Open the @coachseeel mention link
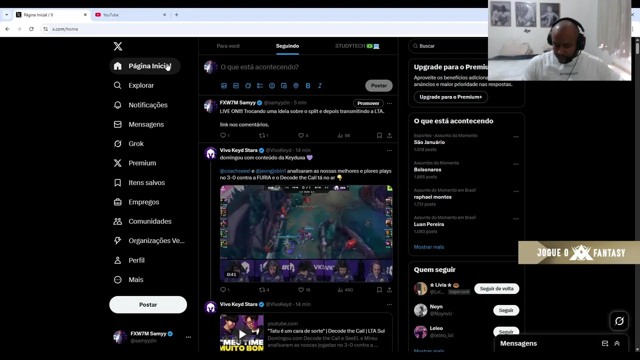The width and height of the screenshot is (640, 360). [235, 171]
